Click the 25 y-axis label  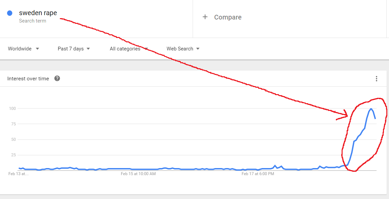coord(14,155)
